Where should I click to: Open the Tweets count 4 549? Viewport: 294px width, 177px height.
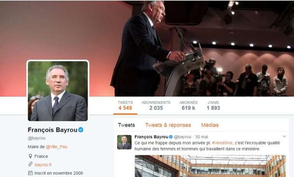click(x=125, y=105)
